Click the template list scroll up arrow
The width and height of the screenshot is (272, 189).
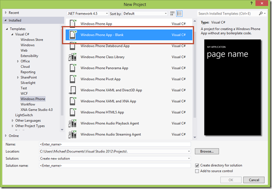pyautogui.click(x=195, y=21)
